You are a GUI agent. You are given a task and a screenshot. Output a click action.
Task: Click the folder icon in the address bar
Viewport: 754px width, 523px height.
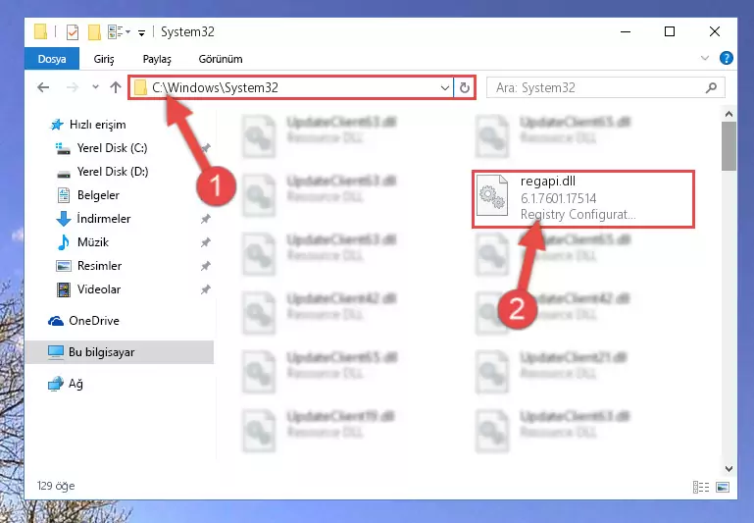point(140,87)
